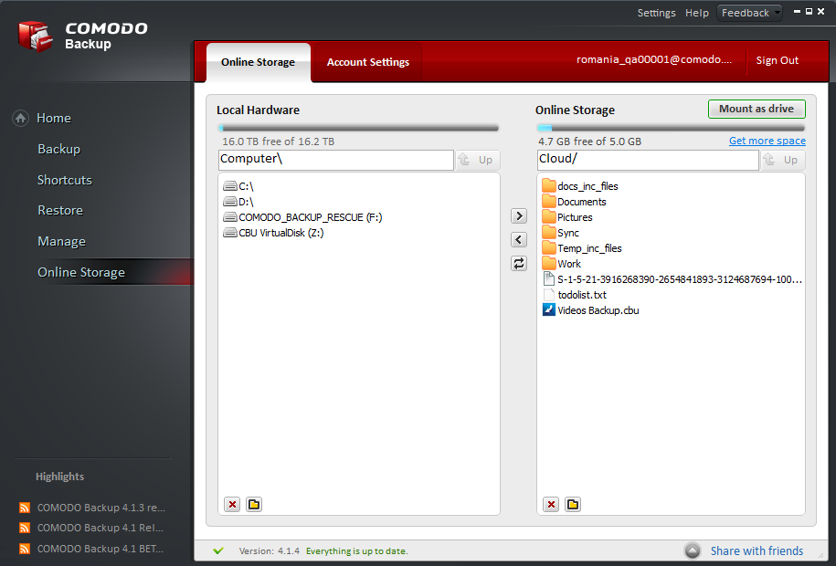Open the Feedback dropdown
836x566 pixels.
click(x=749, y=13)
